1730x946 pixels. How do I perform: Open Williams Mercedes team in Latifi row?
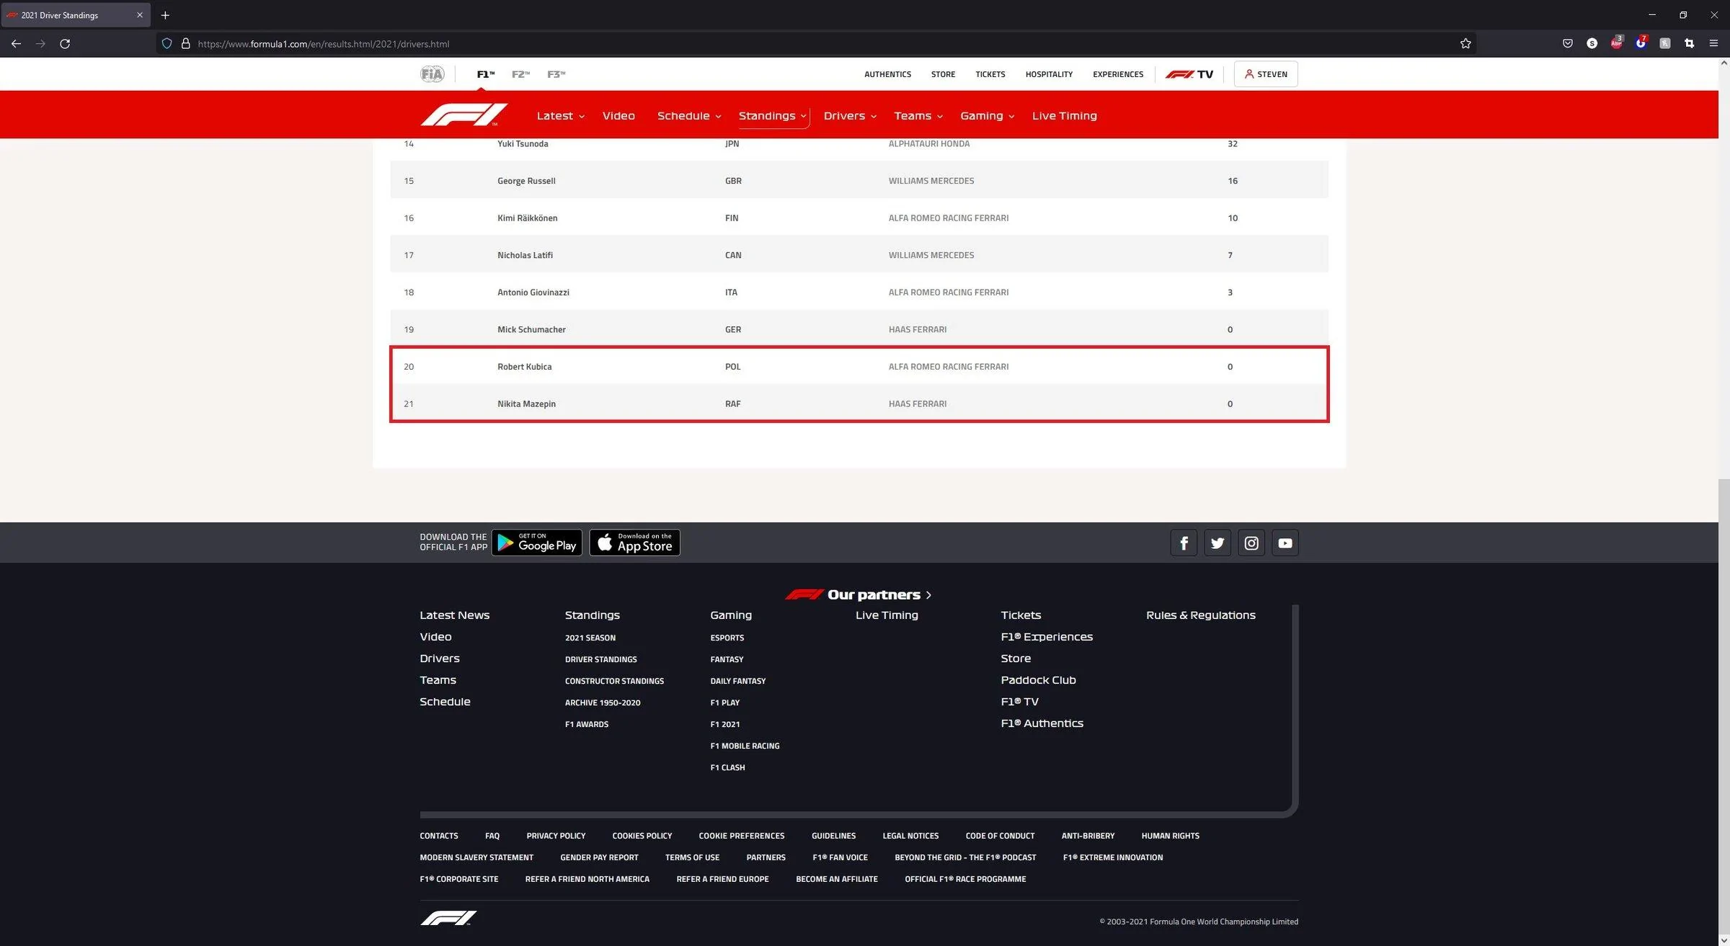[931, 255]
